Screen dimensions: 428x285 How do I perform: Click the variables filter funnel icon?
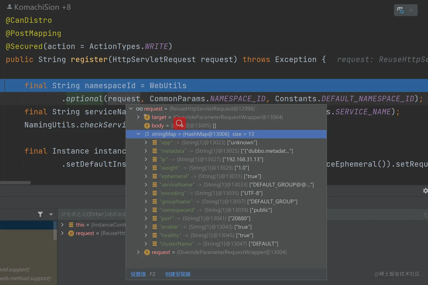[40, 215]
